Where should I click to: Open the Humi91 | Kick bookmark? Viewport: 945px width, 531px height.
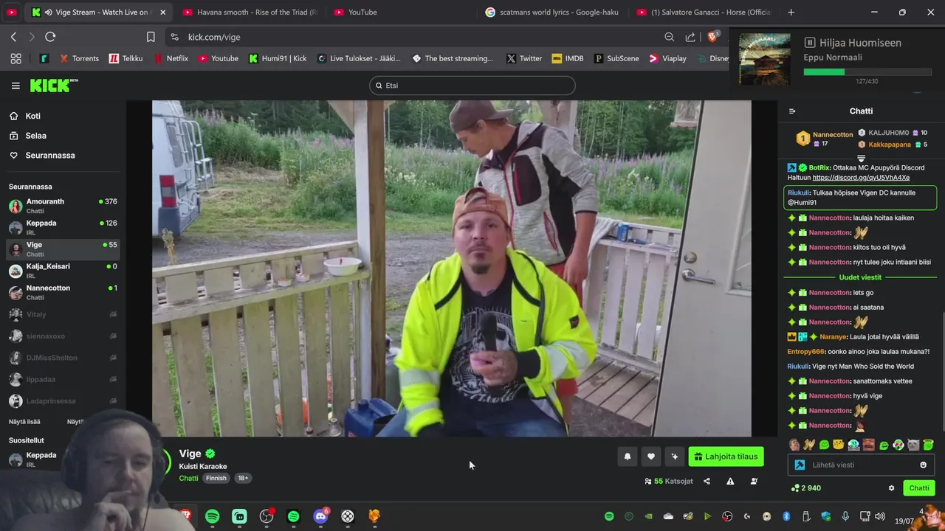pyautogui.click(x=278, y=58)
